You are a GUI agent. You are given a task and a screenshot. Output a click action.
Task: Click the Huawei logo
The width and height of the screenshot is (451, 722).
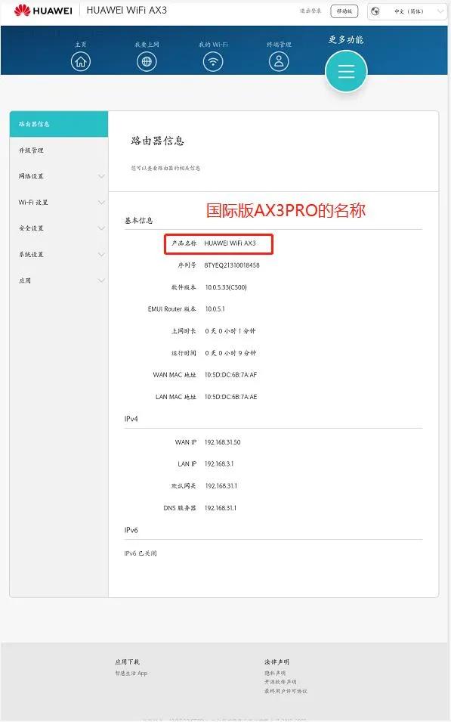point(43,10)
